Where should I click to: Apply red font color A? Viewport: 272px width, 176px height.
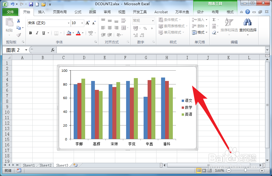click(x=78, y=33)
